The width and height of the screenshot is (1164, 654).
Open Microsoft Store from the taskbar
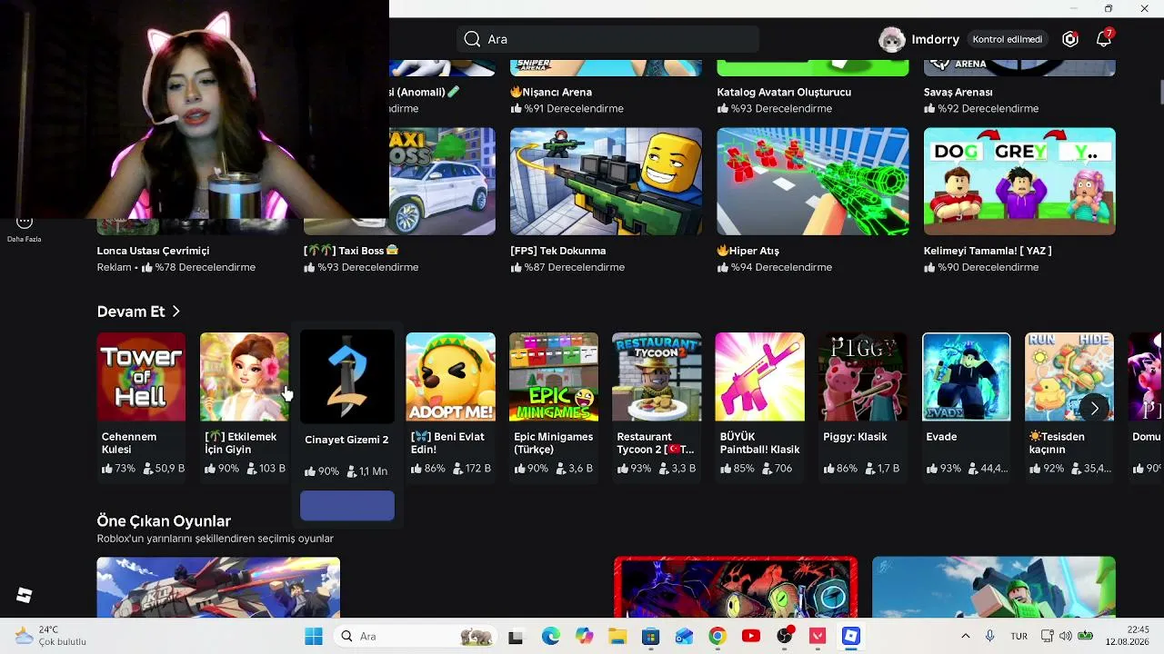click(x=651, y=637)
